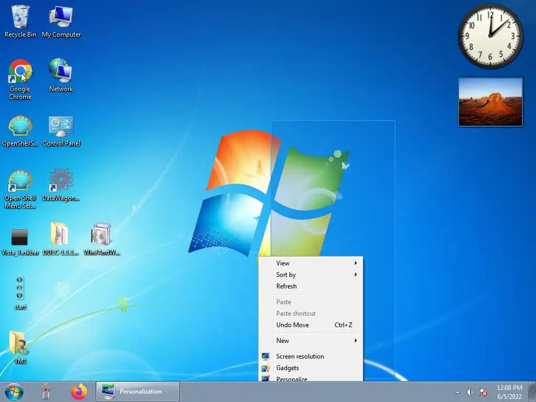Select the OpenShellS... desktop icon
536x402 pixels.
[20, 131]
